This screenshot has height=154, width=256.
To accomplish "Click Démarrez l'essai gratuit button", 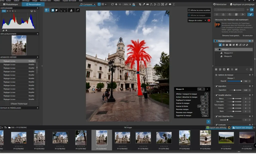I will (x=231, y=35).
